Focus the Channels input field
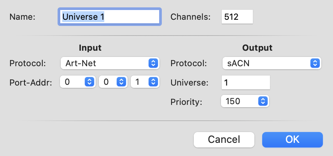The width and height of the screenshot is (333, 156). click(237, 17)
